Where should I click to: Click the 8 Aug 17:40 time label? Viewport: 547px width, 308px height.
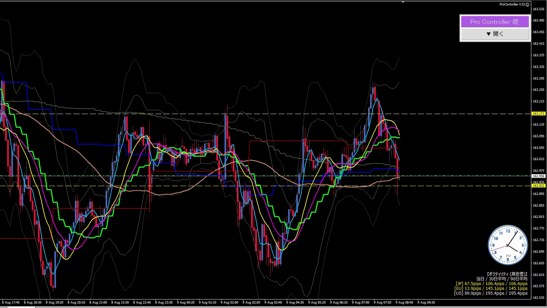pos(11,303)
